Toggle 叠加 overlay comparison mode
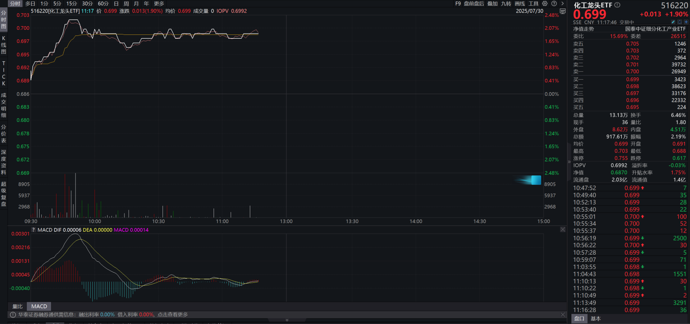The height and width of the screenshot is (324, 690). tap(492, 4)
